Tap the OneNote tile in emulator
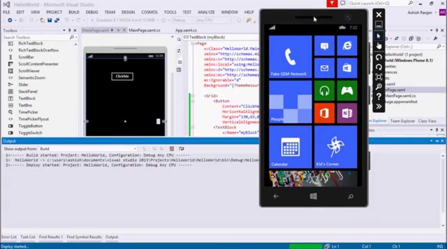 tap(347, 113)
